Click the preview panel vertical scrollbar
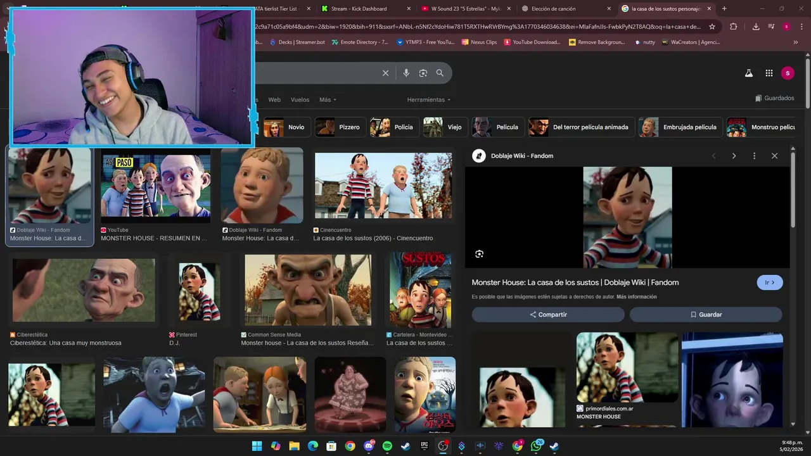This screenshot has height=456, width=811. (793, 190)
